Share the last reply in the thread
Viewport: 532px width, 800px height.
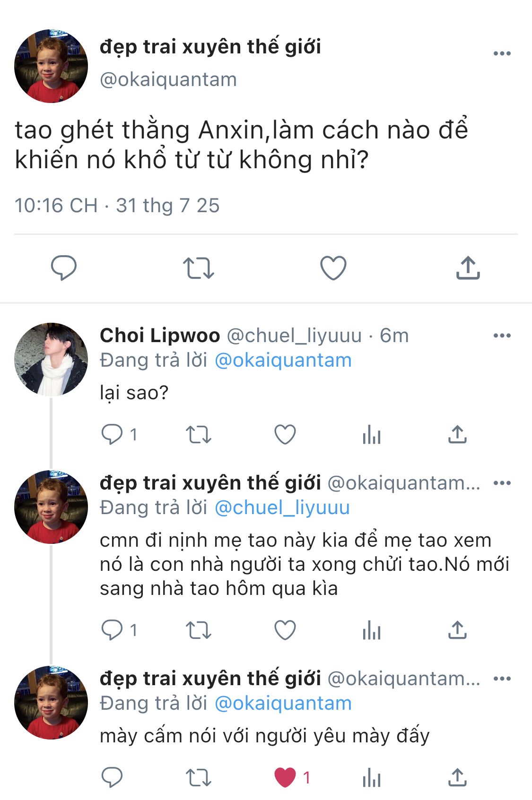457,777
